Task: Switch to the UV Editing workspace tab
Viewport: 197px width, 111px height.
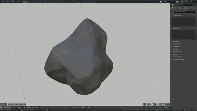Action: (46, 2)
